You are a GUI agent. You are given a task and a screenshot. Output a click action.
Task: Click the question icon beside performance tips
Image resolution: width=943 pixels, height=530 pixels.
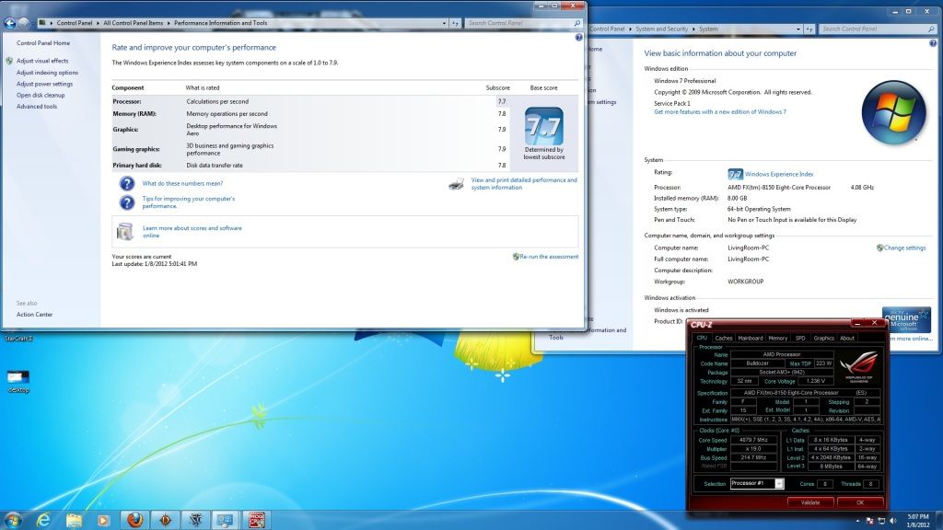(x=127, y=202)
